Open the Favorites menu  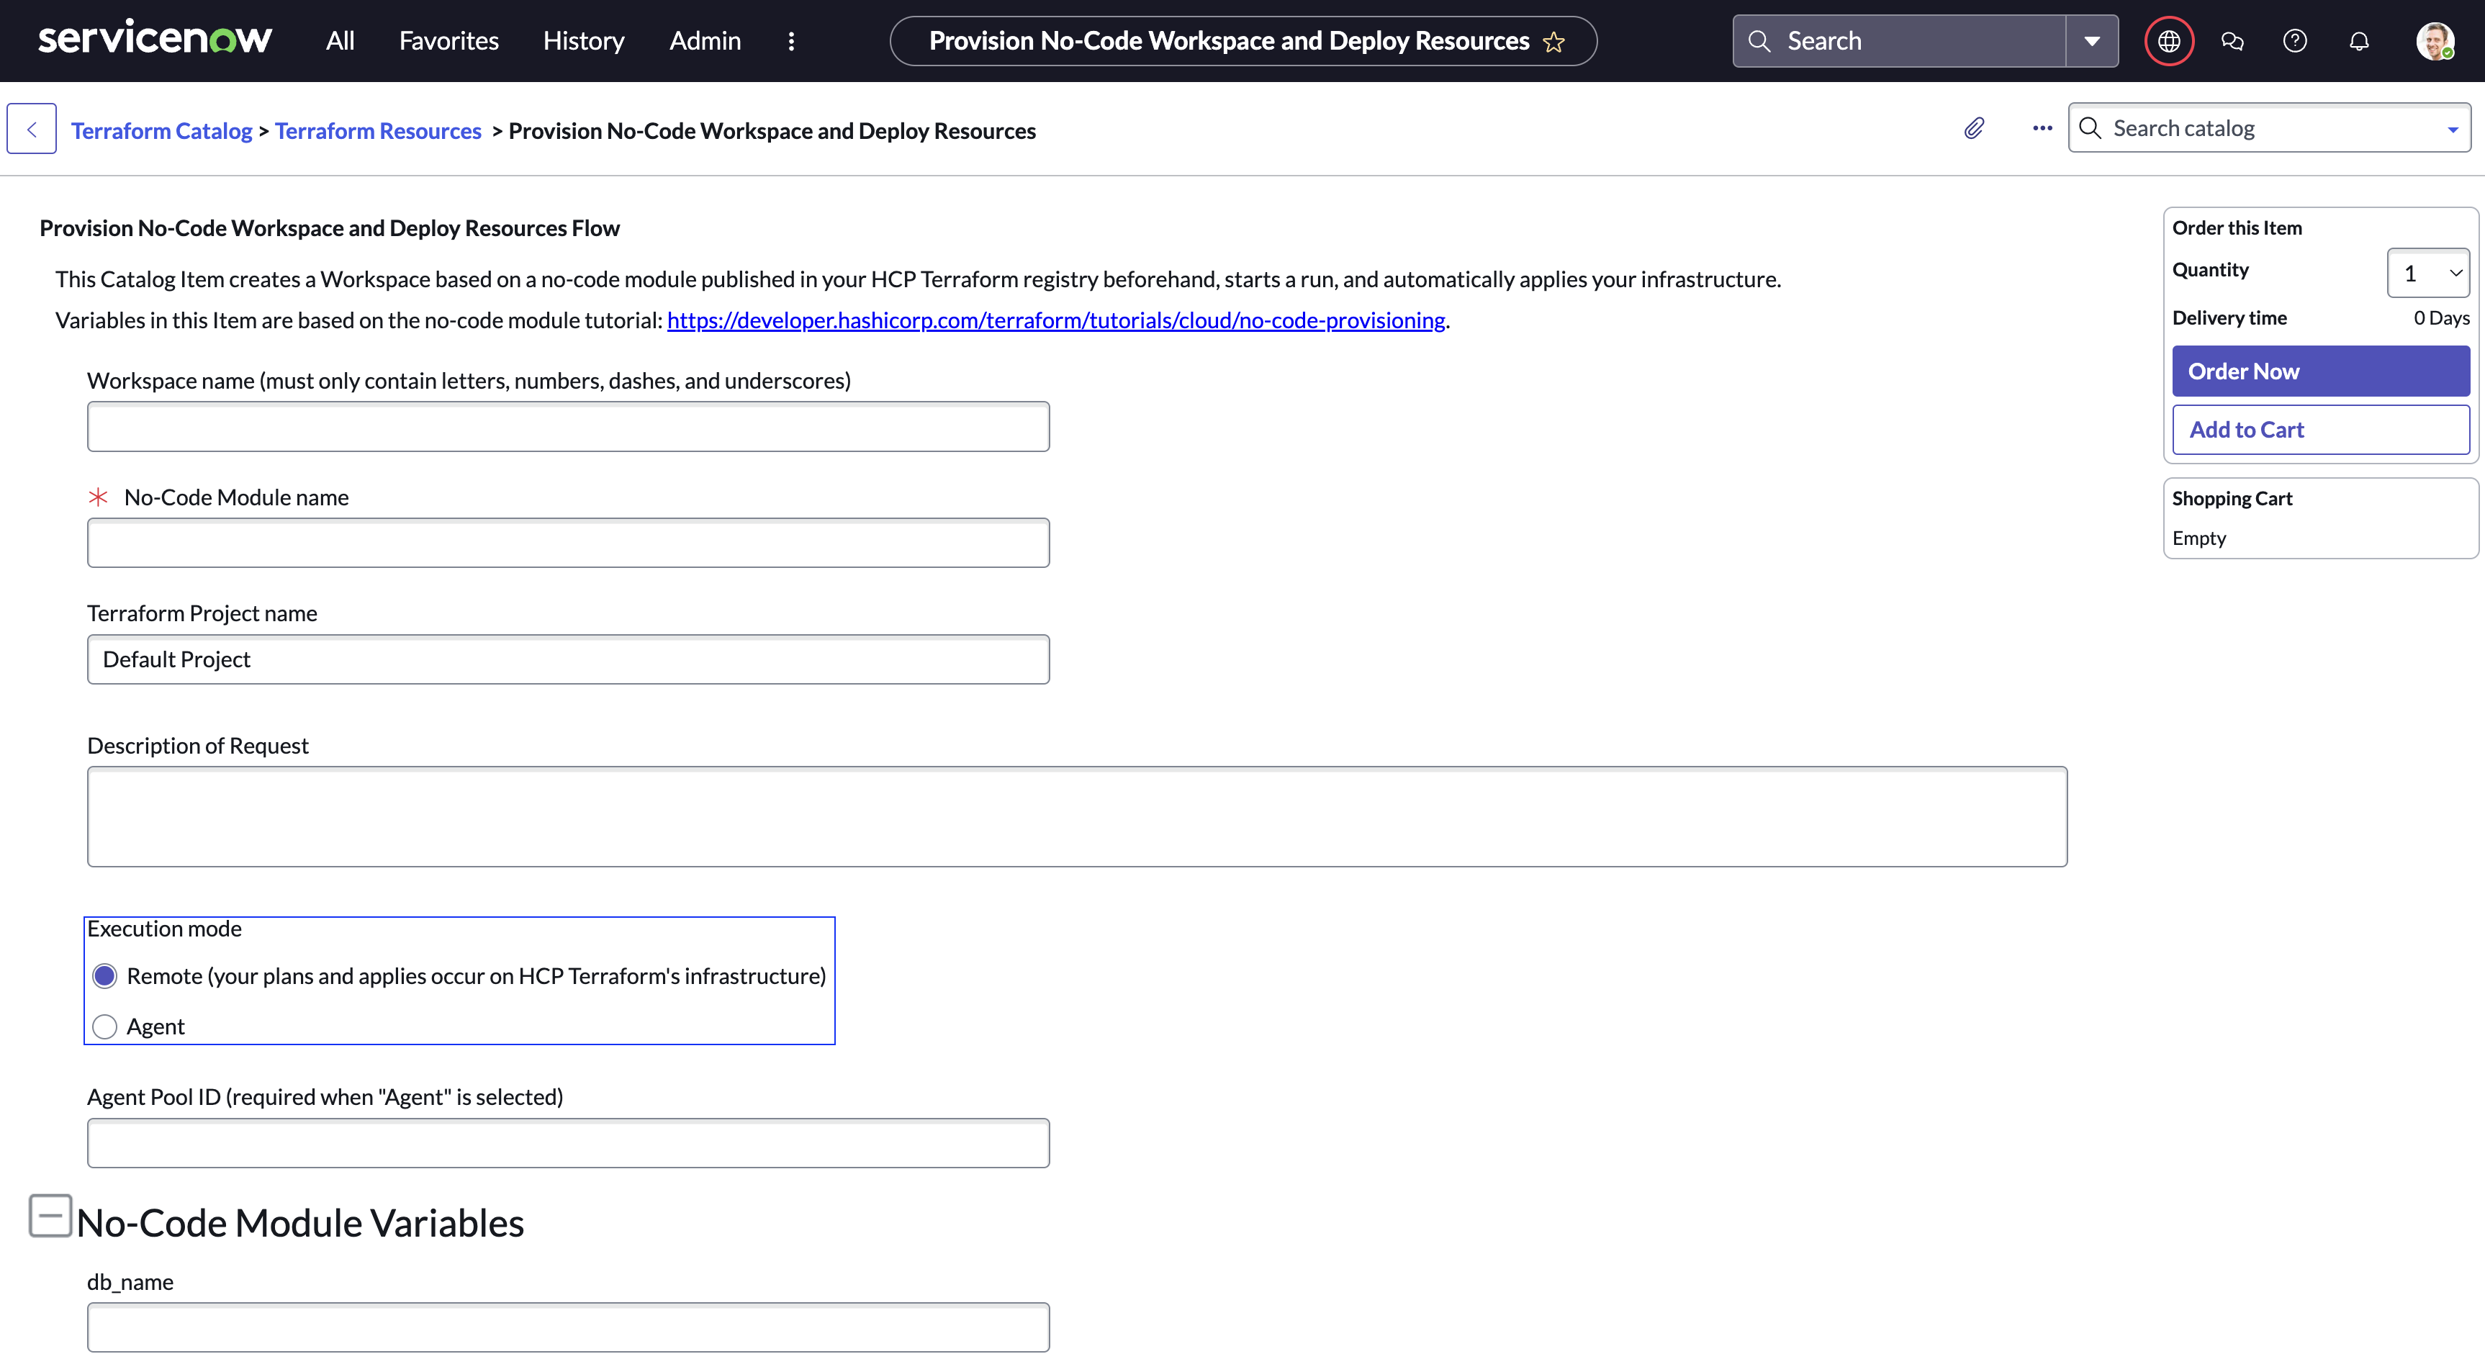[x=448, y=42]
